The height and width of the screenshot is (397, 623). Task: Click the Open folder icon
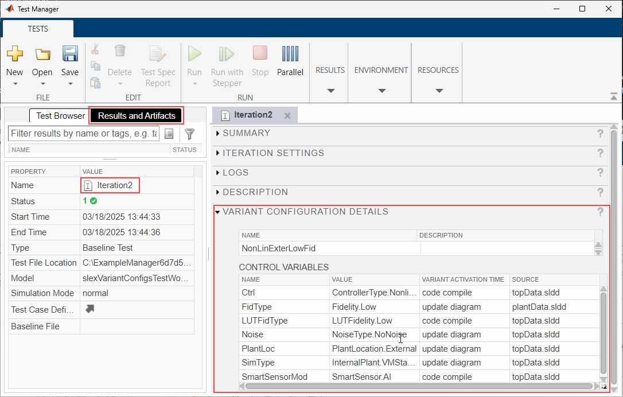(x=42, y=54)
